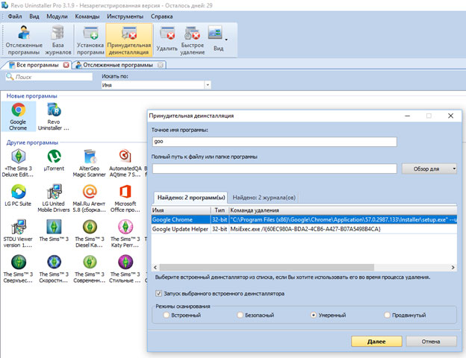The height and width of the screenshot is (358, 466).
Task: Sort by Имя column header
Action: (x=181, y=210)
